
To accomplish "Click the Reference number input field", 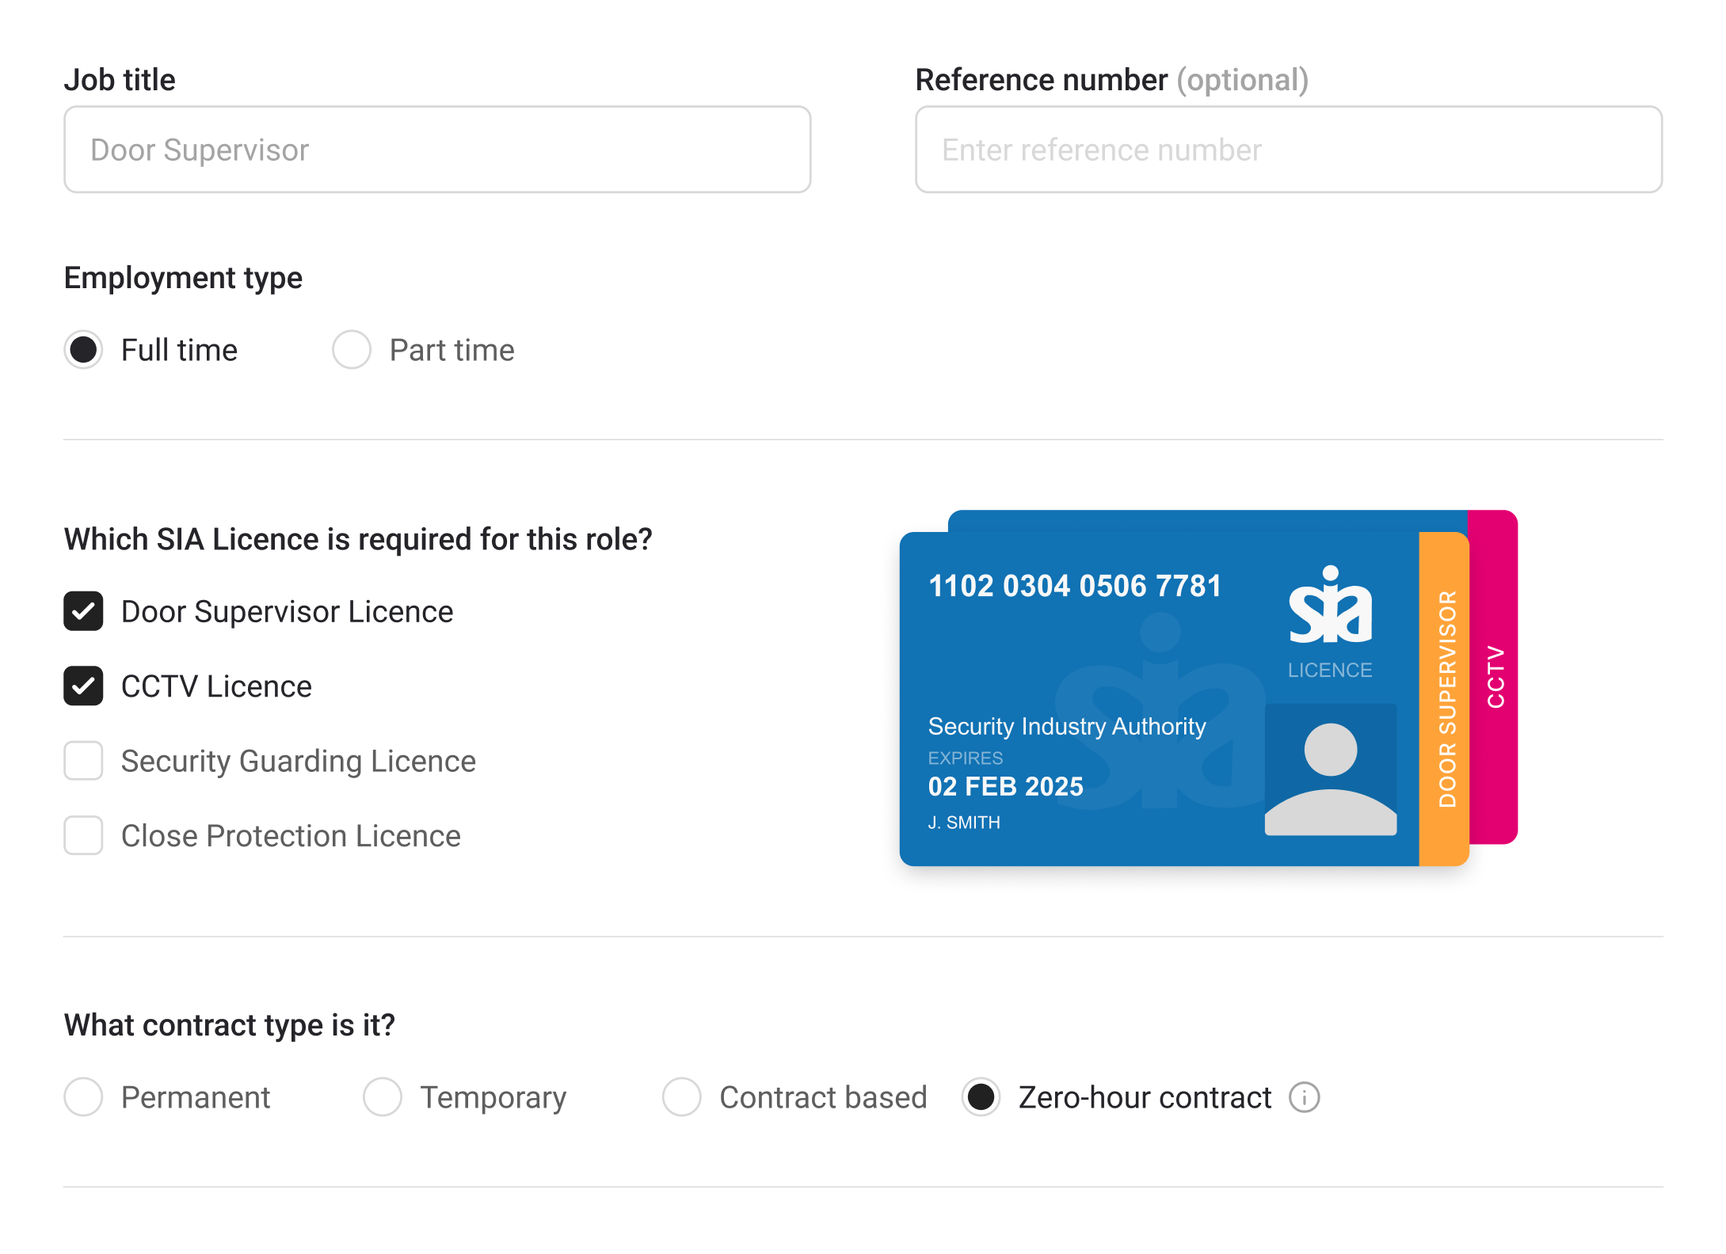I will point(1288,149).
